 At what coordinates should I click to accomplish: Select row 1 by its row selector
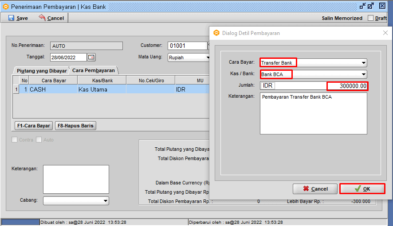[x=16, y=89]
